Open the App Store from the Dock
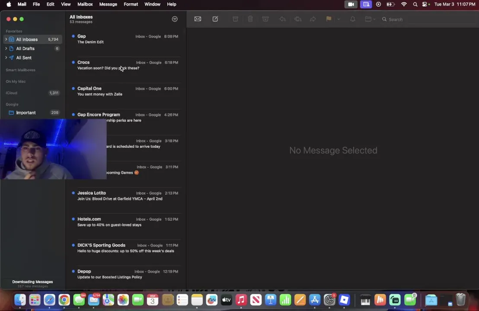 315,300
